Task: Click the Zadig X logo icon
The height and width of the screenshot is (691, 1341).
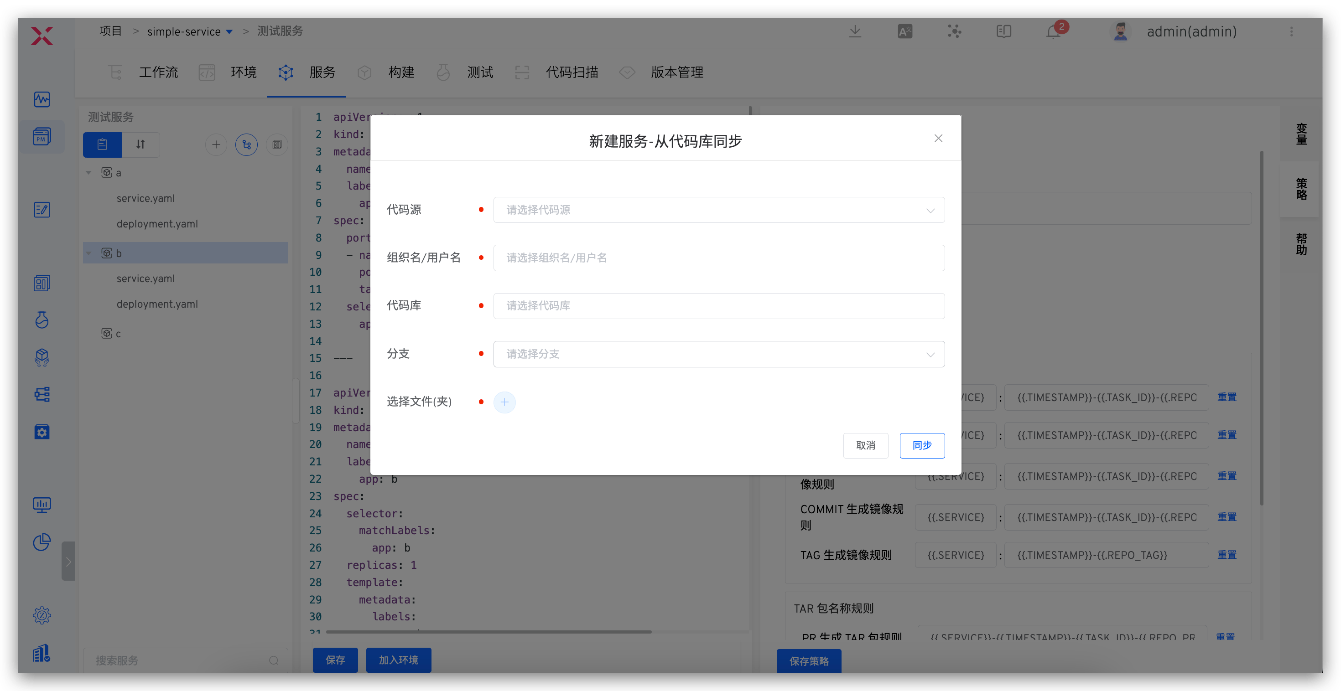Action: point(42,36)
